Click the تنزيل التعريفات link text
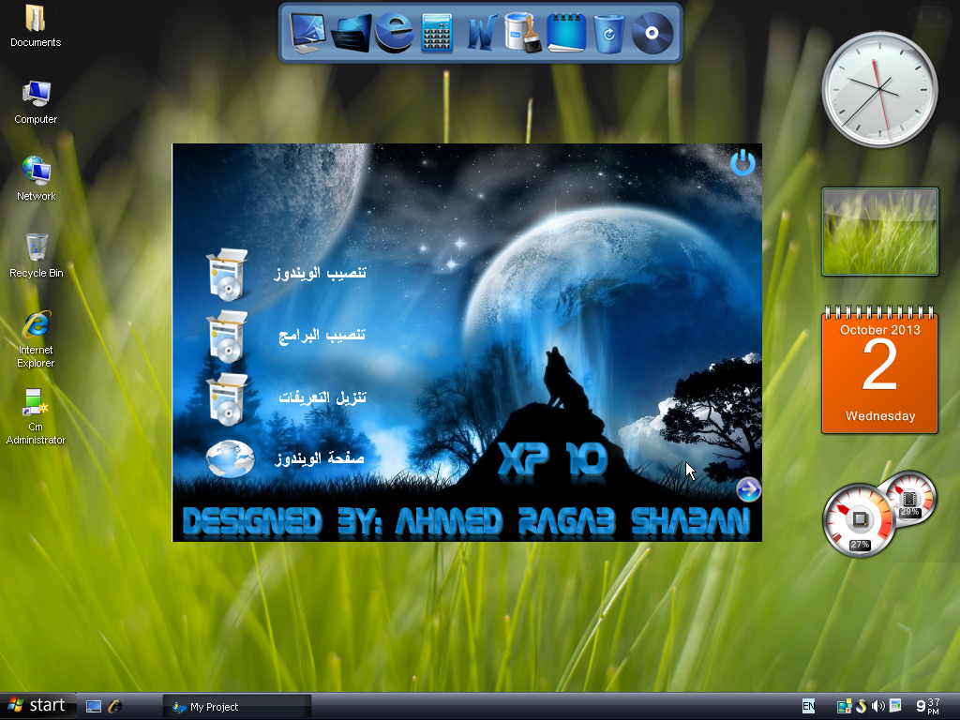The height and width of the screenshot is (720, 960). click(x=322, y=397)
